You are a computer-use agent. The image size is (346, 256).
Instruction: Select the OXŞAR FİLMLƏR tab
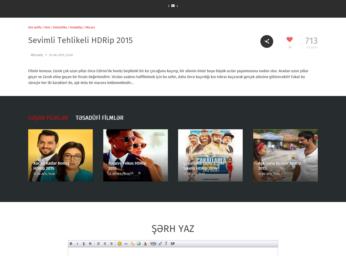click(x=48, y=118)
